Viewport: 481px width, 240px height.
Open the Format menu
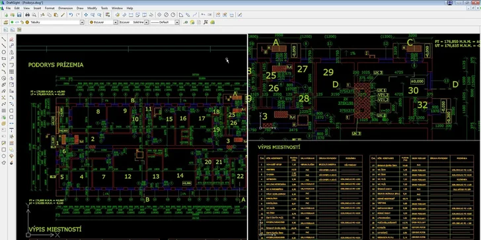(x=50, y=9)
